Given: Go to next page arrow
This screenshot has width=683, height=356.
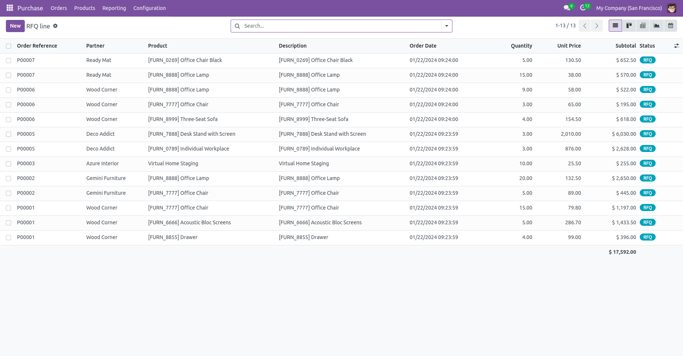Looking at the screenshot, I should pos(597,26).
